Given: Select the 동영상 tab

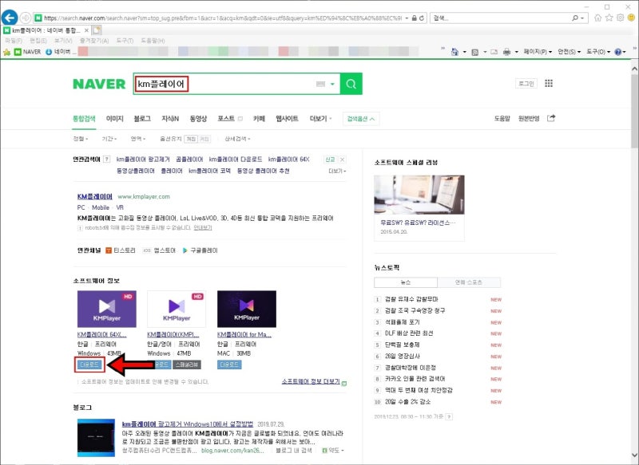Looking at the screenshot, I should [198, 118].
